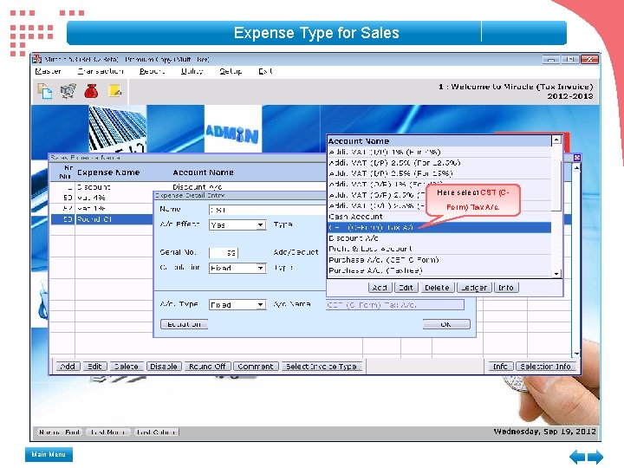Open the Report menu
Image resolution: width=624 pixels, height=468 pixels.
pos(152,71)
